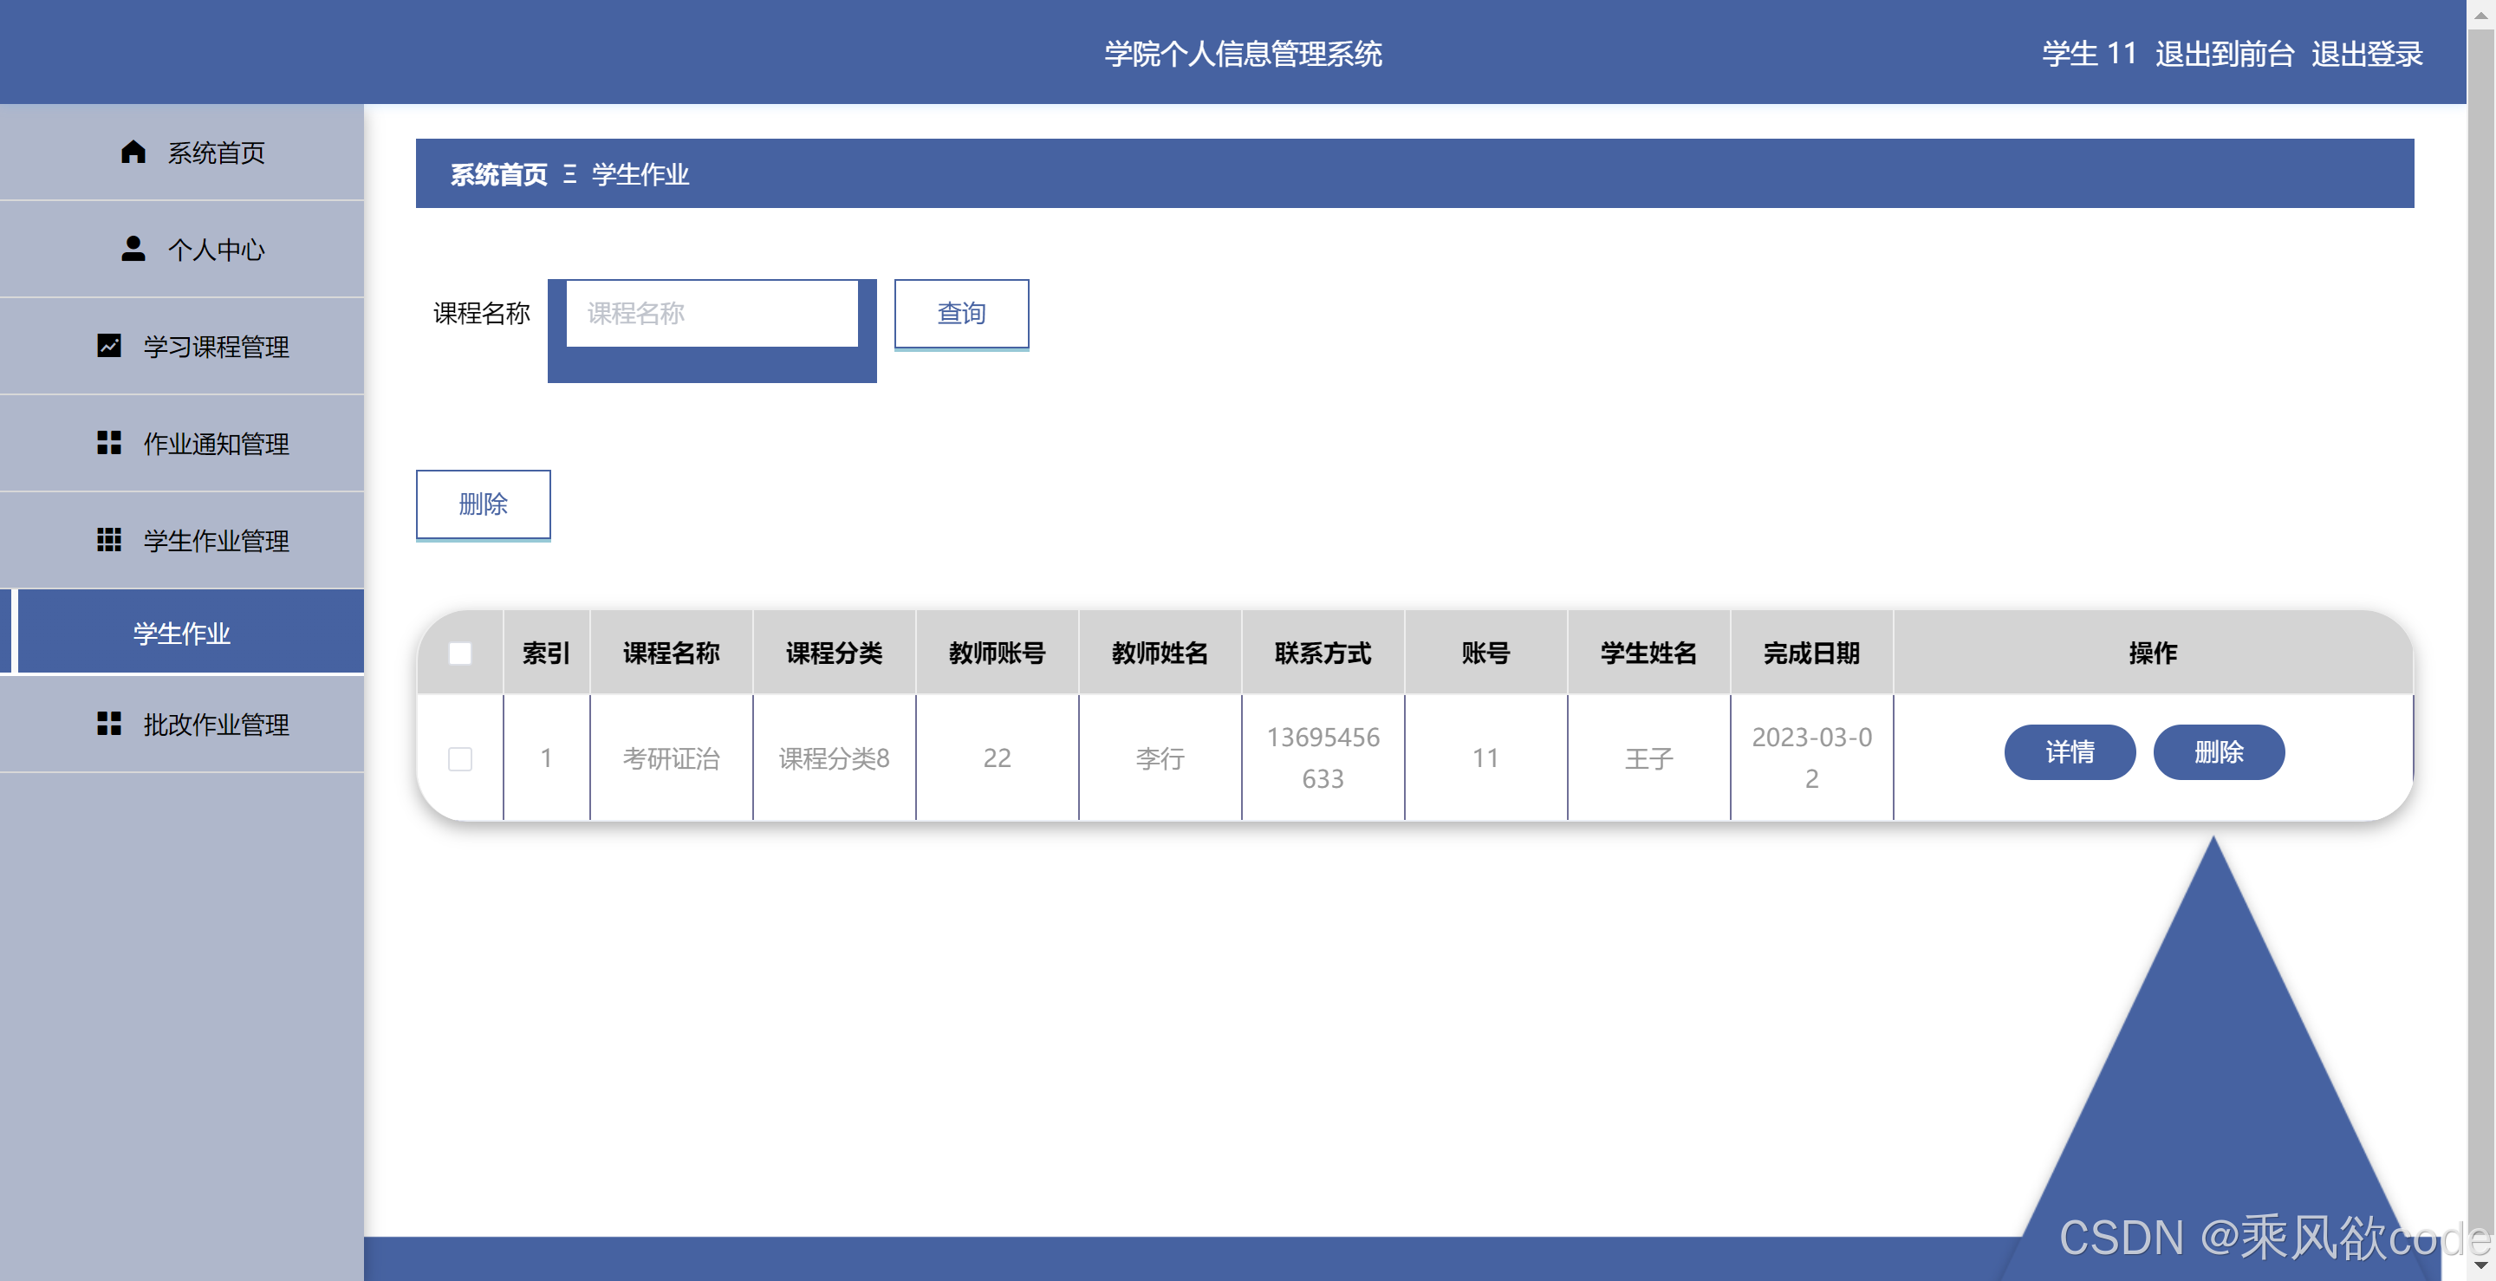Toggle the select-all checkbox in table header
This screenshot has width=2496, height=1281.
tap(460, 654)
